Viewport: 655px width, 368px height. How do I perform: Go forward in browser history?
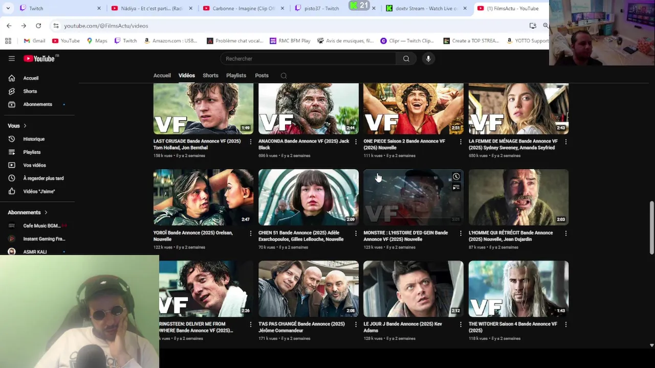click(x=24, y=26)
